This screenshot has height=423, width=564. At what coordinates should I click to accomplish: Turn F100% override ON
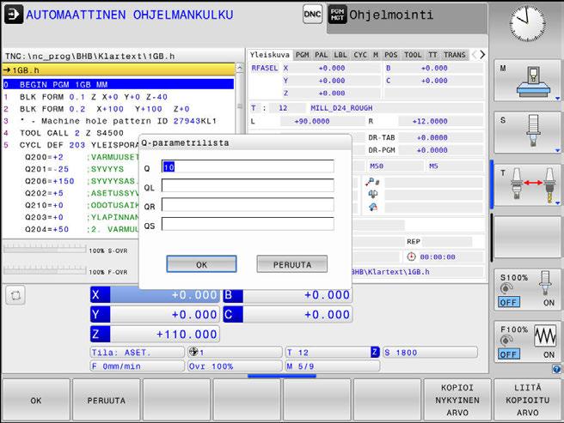pos(549,354)
